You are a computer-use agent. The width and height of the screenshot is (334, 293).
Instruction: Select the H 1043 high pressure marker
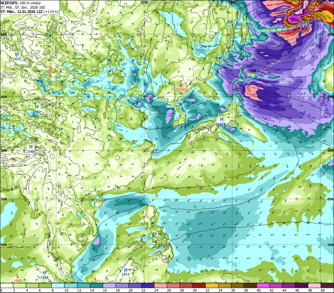pos(37,109)
